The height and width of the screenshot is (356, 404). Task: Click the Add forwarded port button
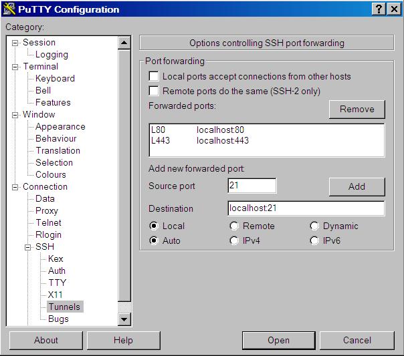[357, 187]
